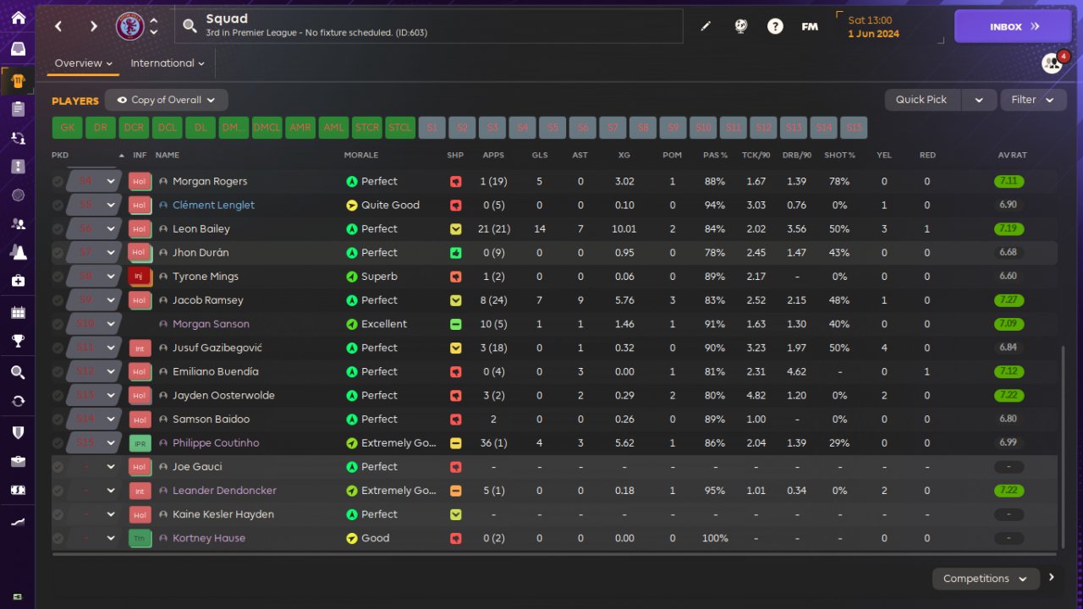Go forward to the next screen

(x=93, y=26)
